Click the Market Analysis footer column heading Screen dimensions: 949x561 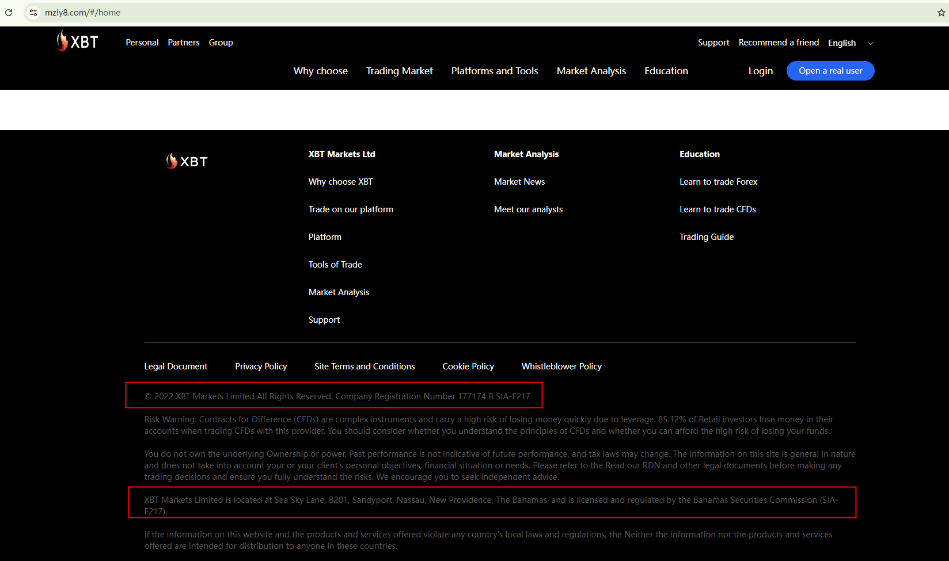tap(526, 154)
